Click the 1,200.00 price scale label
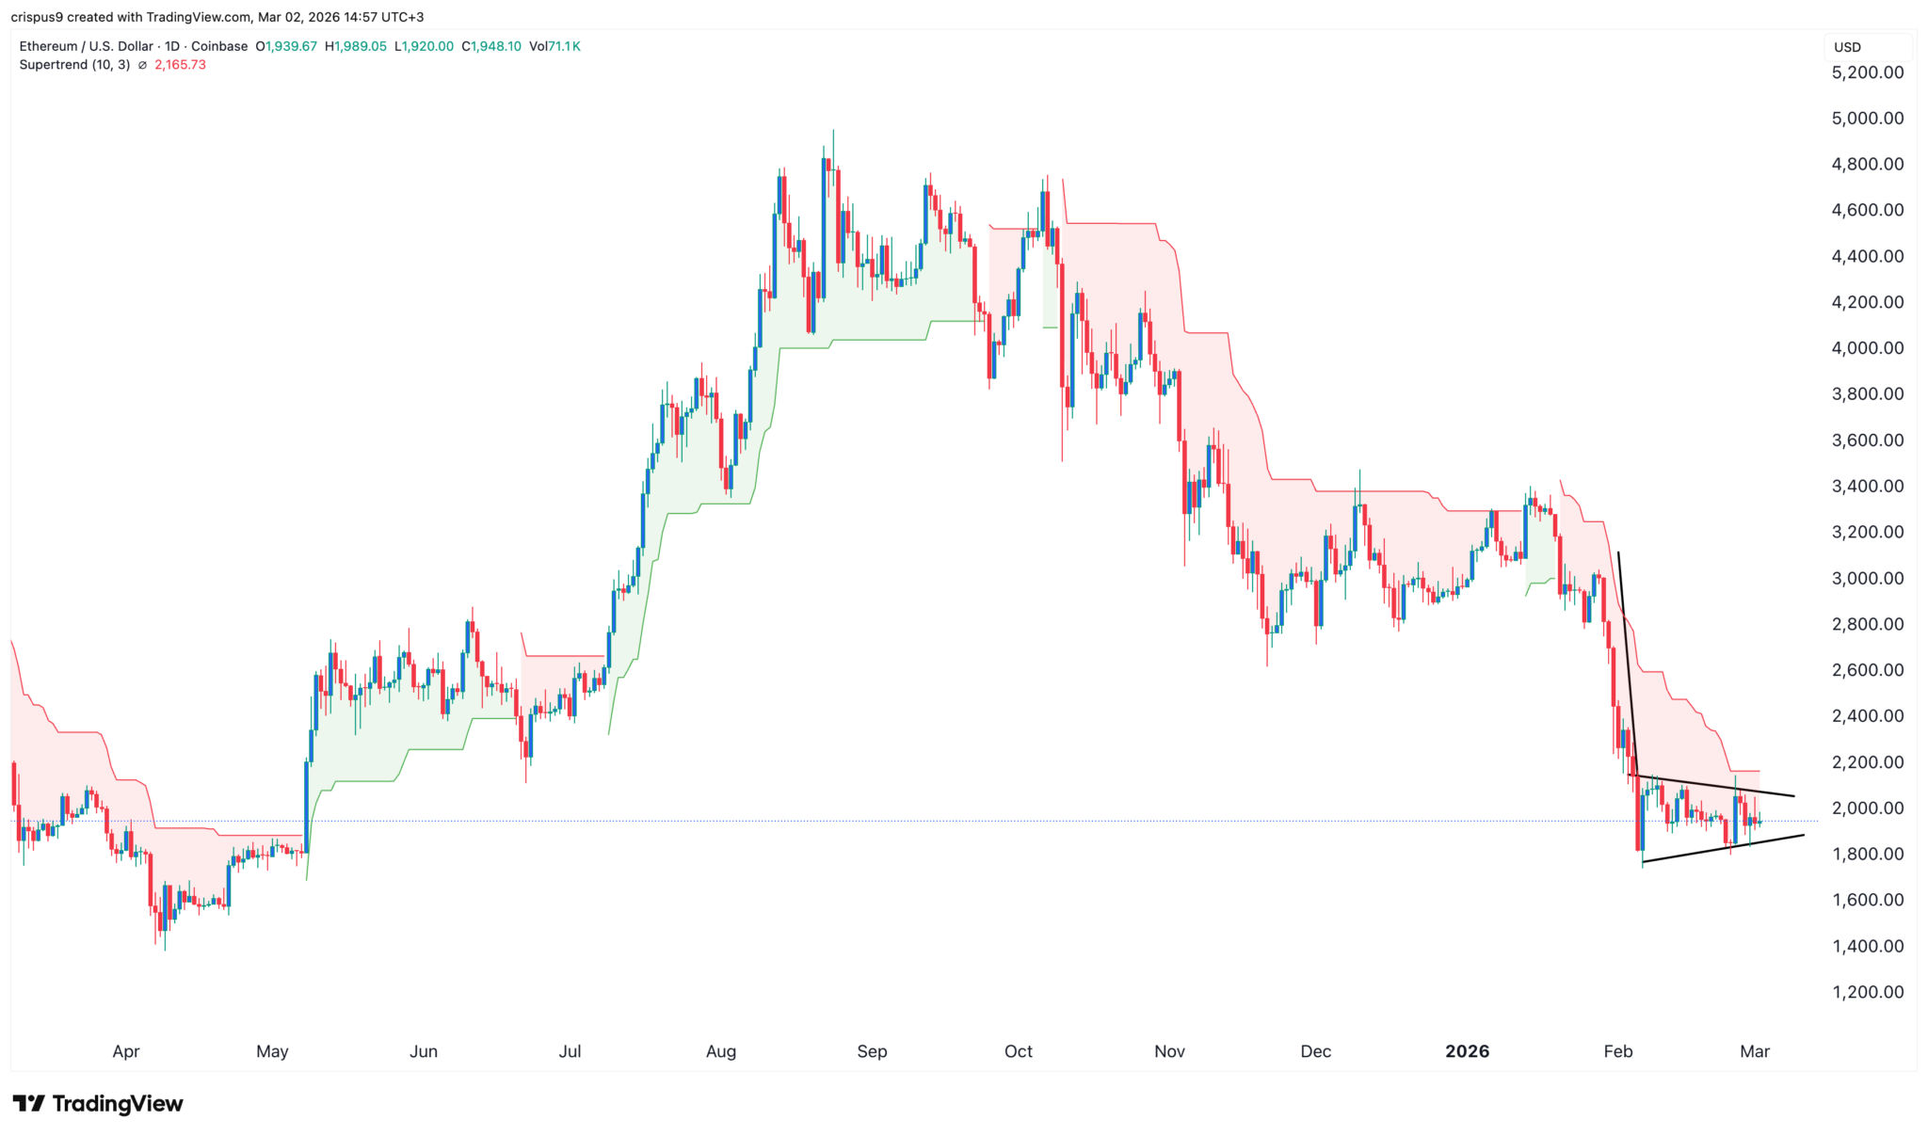Screen dimensions: 1928x1136 click(x=1867, y=992)
